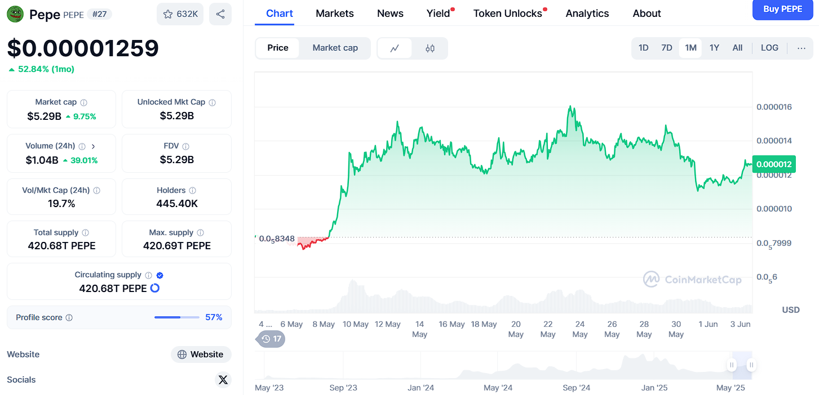Screen dimensions: 819x395
Task: Click info icon beside Circulating supply
Action: 149,275
